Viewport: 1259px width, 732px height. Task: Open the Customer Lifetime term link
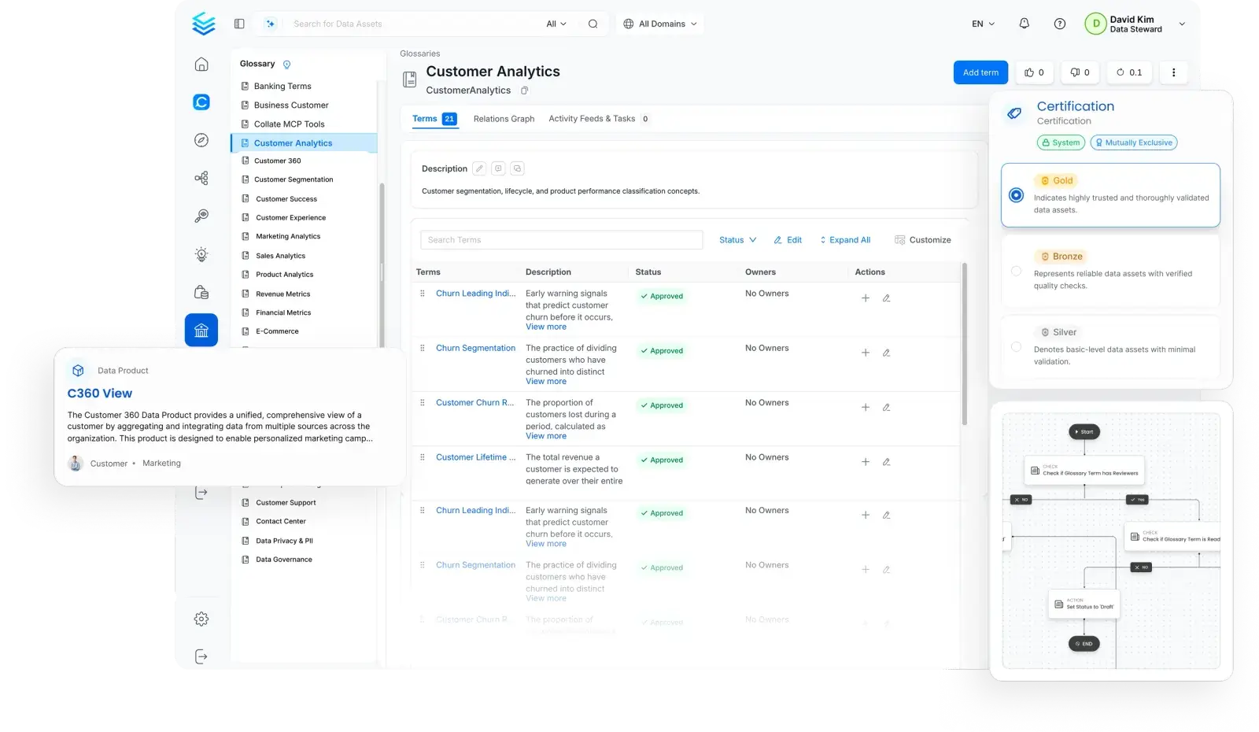click(475, 457)
